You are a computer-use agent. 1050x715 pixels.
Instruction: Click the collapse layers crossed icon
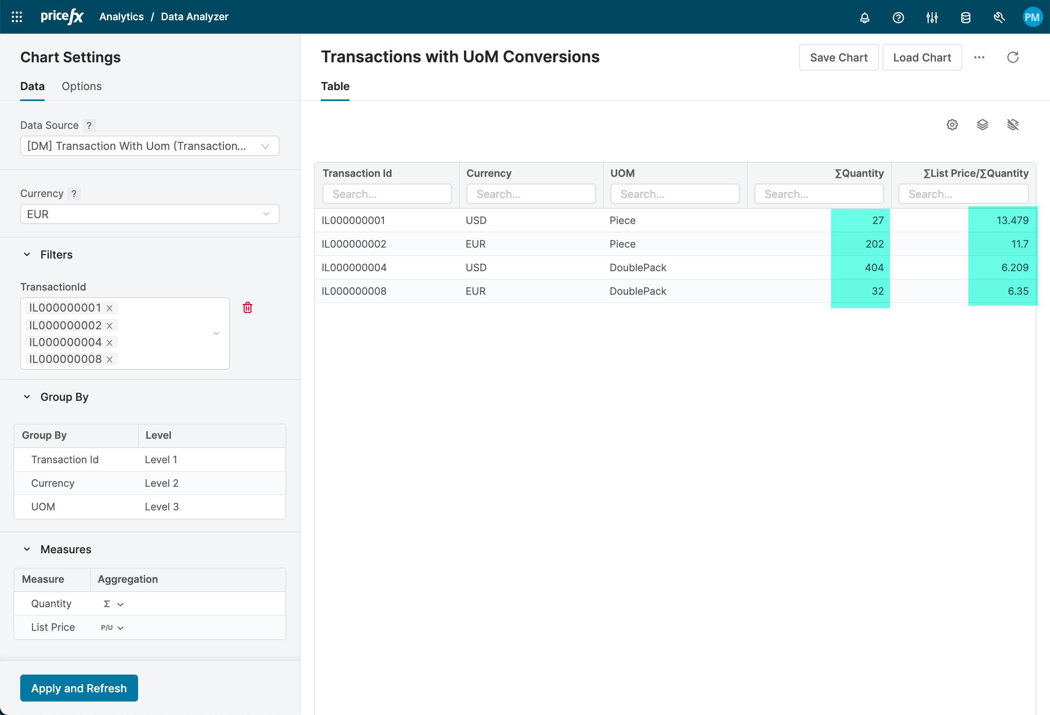[1013, 125]
